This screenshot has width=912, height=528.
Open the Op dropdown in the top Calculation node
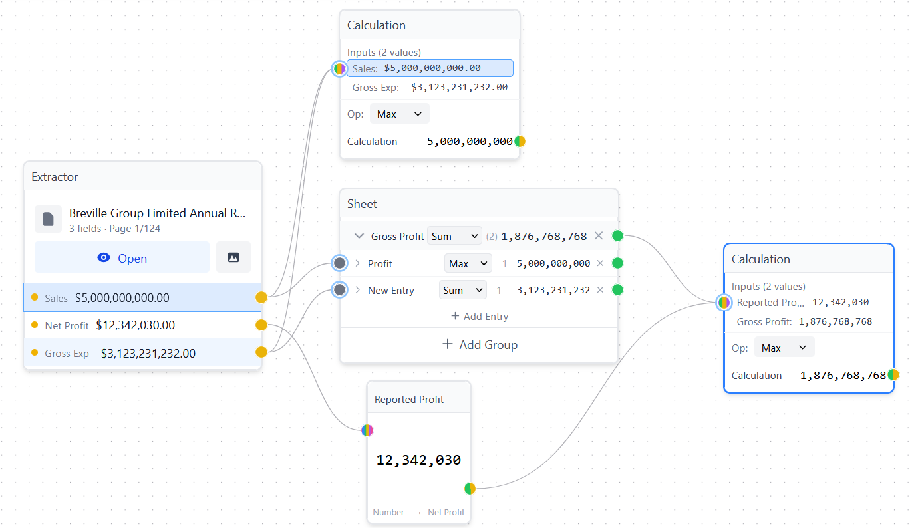coord(399,114)
